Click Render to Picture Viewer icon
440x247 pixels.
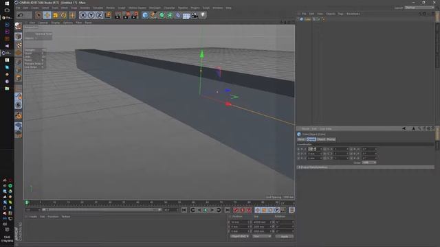[x=126, y=15]
